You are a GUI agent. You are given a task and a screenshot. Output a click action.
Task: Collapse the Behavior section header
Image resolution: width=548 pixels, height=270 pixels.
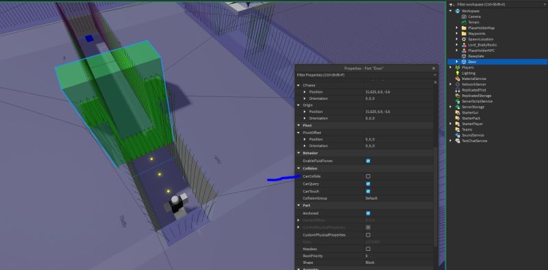(x=299, y=153)
